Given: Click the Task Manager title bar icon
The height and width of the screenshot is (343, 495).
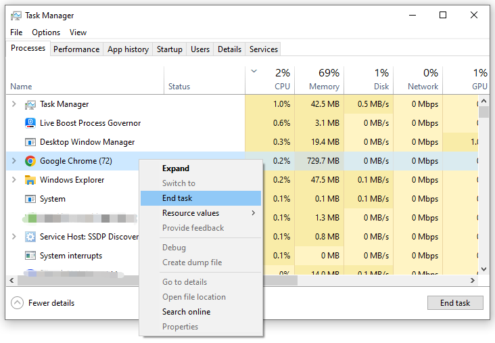Looking at the screenshot, I should (16, 16).
